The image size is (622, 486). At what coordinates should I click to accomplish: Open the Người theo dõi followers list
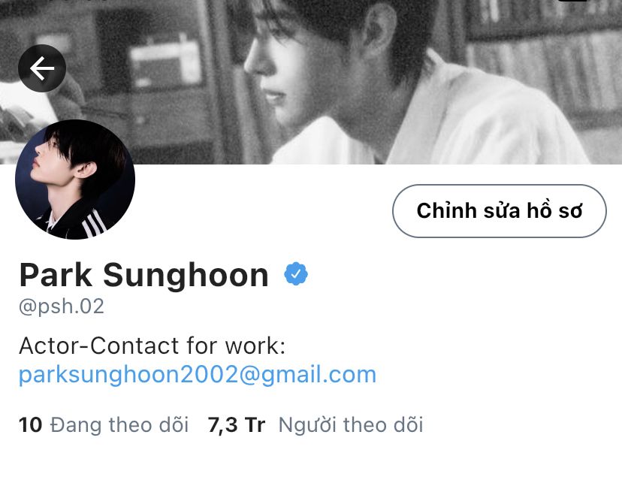(x=351, y=425)
